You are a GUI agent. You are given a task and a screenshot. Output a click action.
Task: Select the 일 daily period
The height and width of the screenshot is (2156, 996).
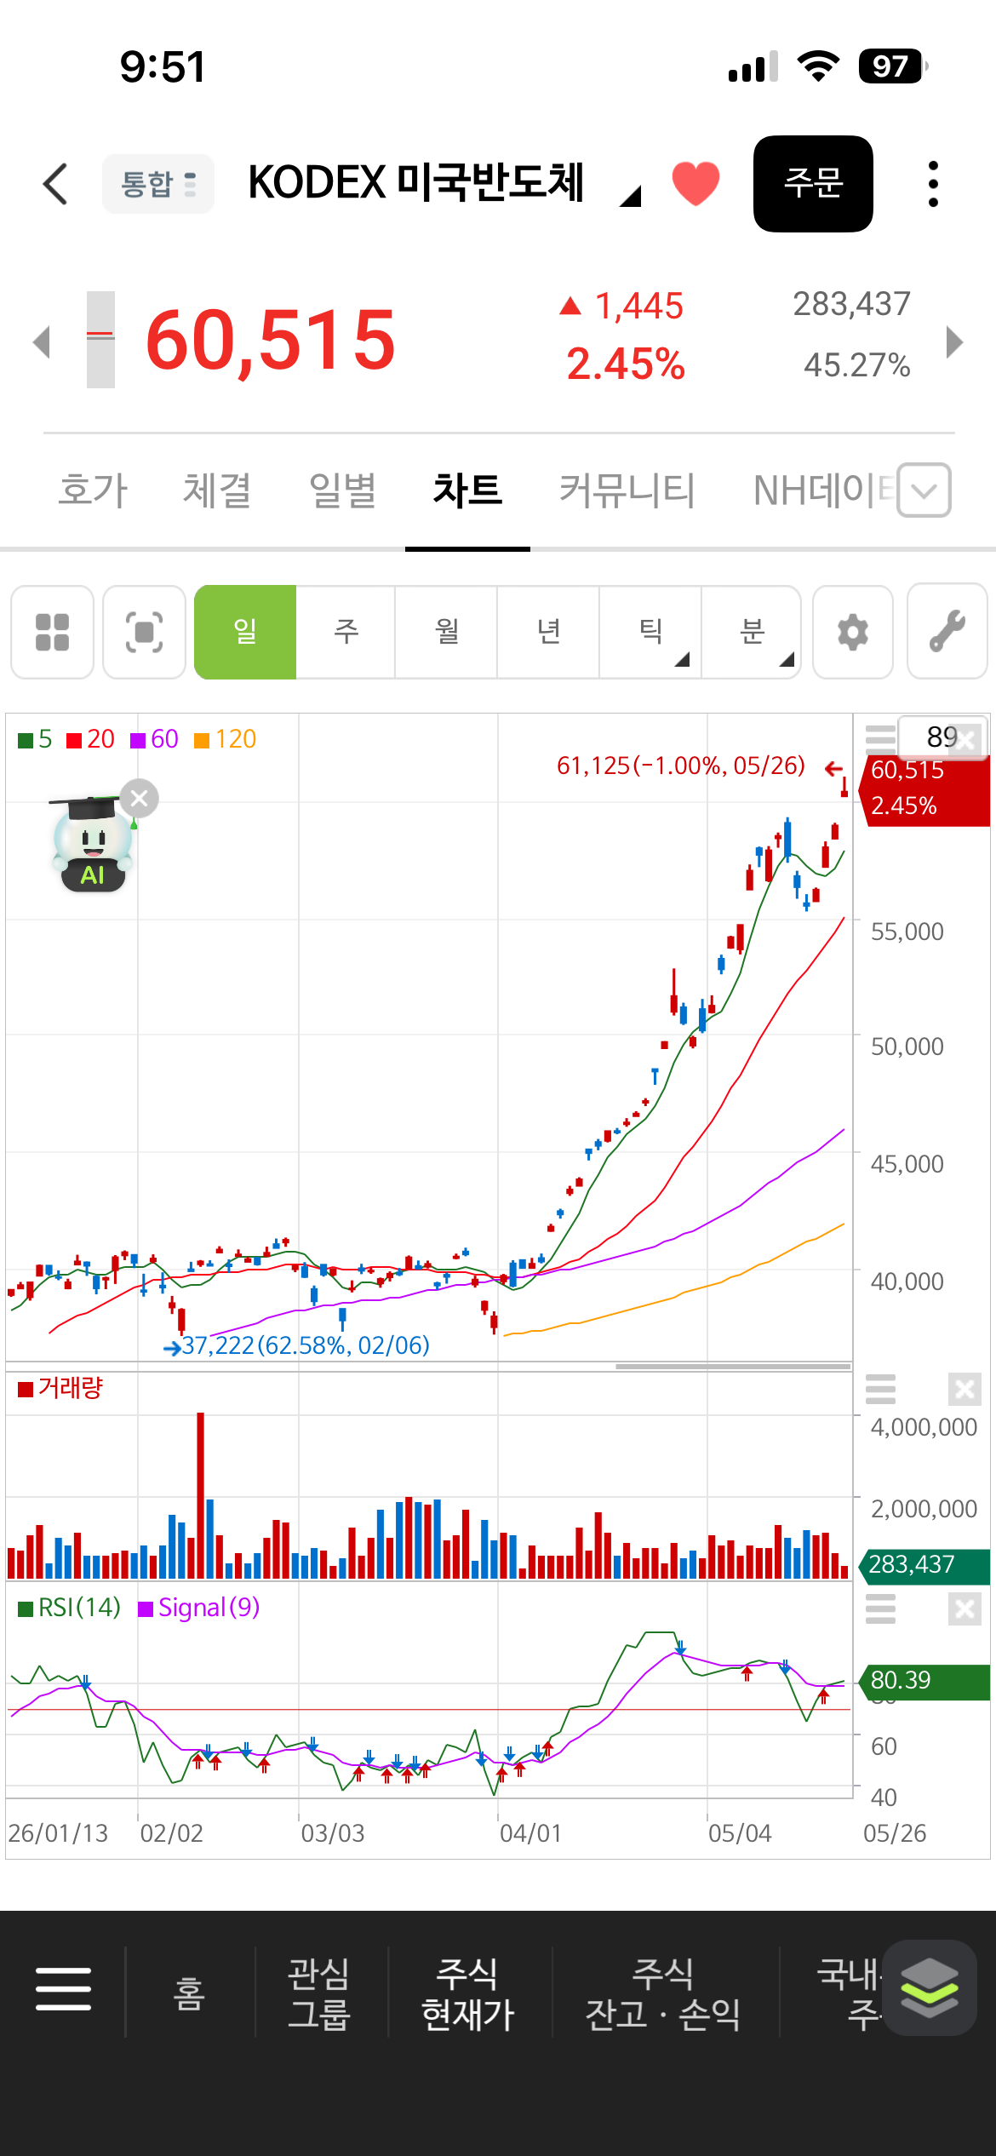coord(245,632)
